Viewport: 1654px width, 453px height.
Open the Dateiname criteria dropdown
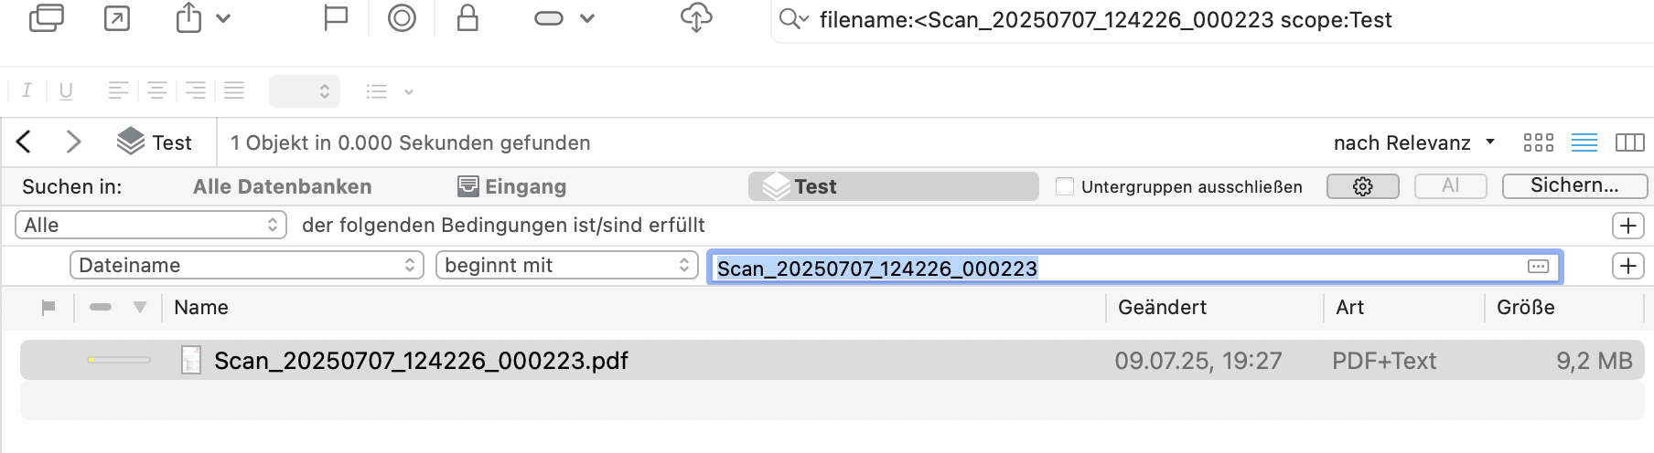coord(246,265)
